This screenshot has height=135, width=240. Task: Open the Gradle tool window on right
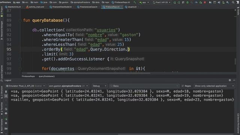tap(238, 11)
